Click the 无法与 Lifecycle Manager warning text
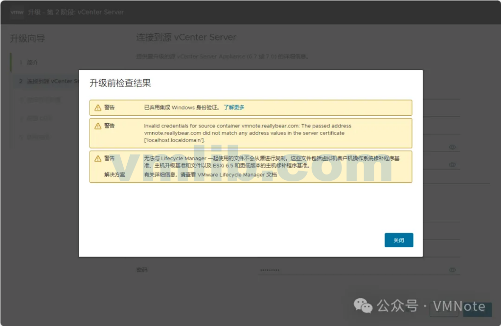The width and height of the screenshot is (501, 326). tap(272, 162)
